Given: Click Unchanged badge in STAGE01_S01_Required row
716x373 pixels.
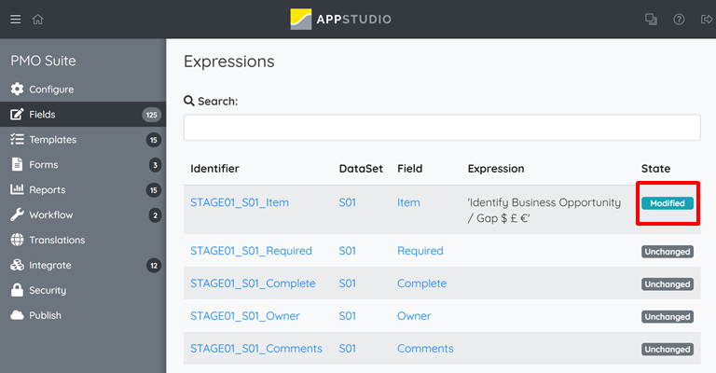Looking at the screenshot, I should [668, 252].
